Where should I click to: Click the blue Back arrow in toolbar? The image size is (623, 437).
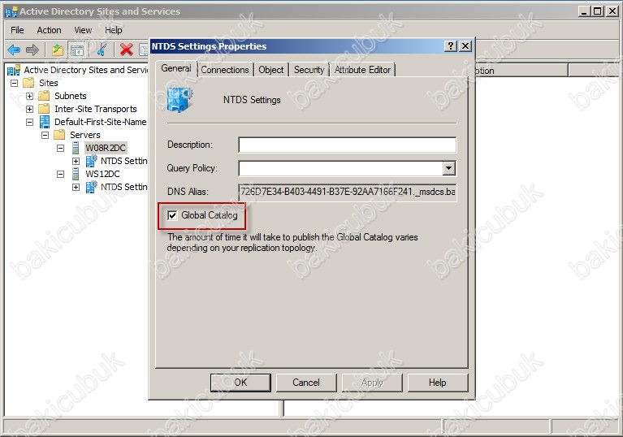(x=14, y=50)
